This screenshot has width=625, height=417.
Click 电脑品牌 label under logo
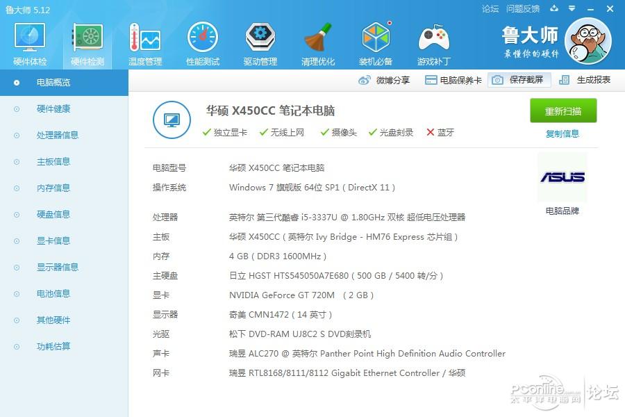[x=562, y=211]
